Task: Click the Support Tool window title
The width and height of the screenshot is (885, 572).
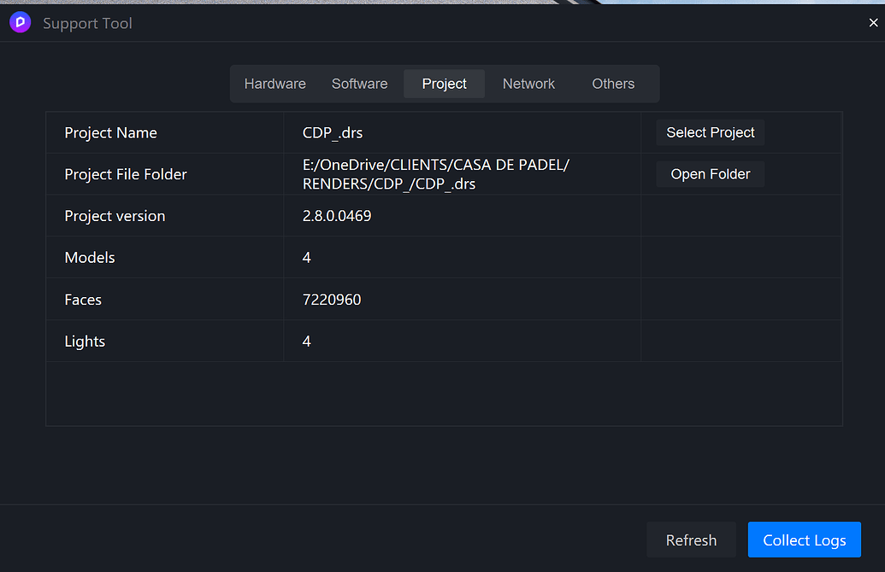Action: click(87, 23)
